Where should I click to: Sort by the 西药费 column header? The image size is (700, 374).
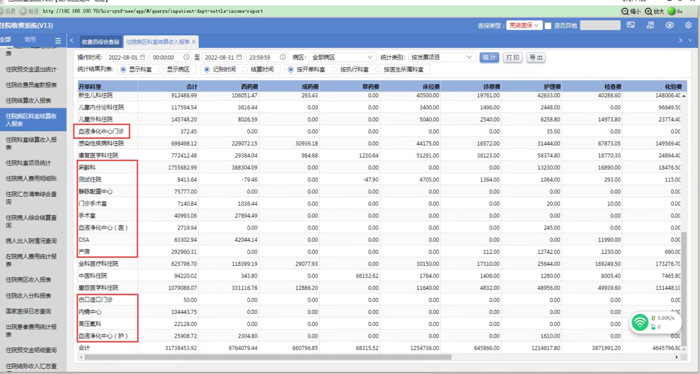pos(228,87)
